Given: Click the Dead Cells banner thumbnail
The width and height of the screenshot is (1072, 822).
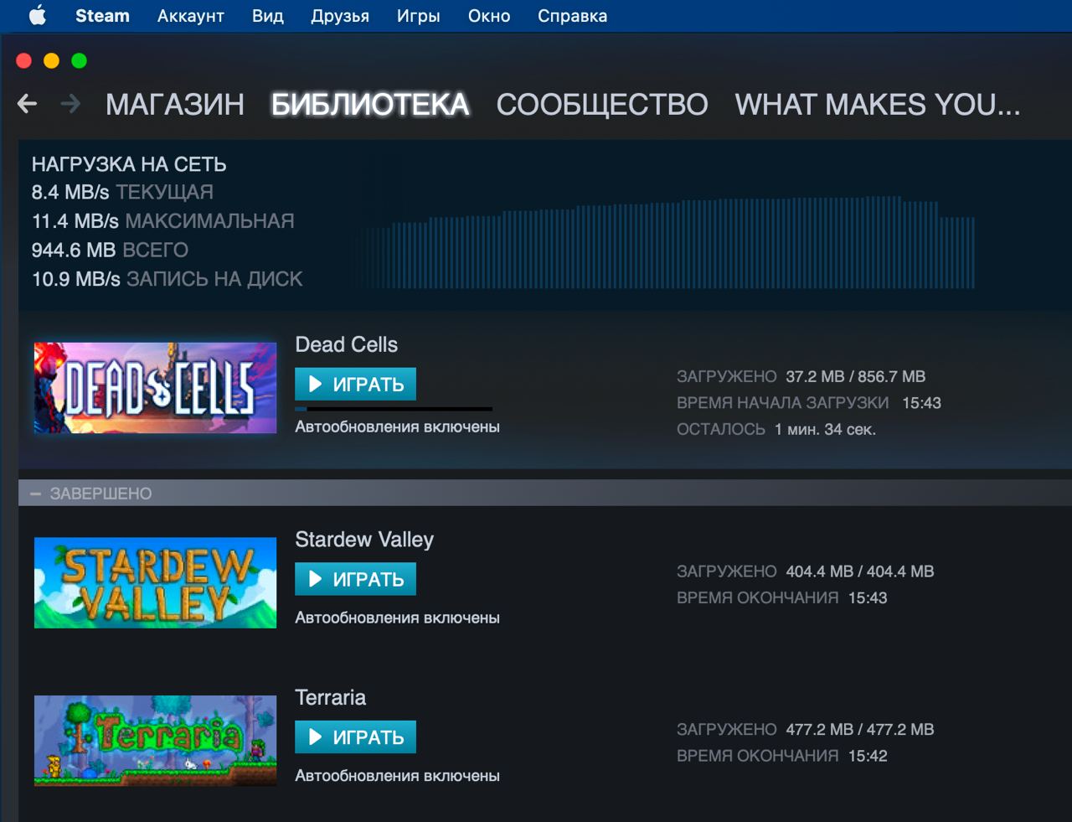Looking at the screenshot, I should pos(155,387).
